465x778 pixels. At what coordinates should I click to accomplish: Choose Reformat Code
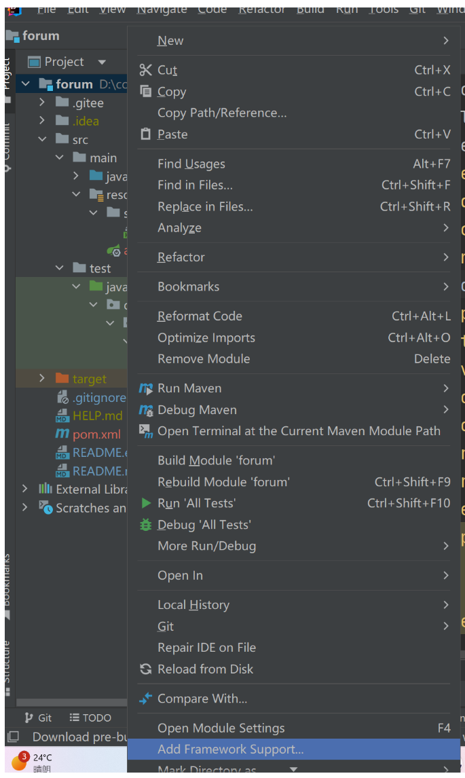click(x=294, y=316)
